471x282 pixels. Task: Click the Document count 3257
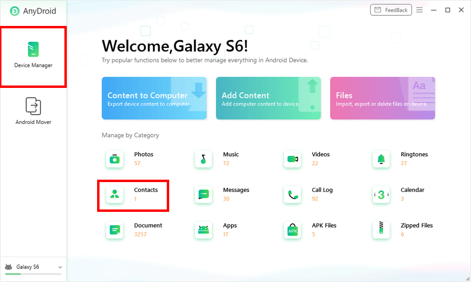coord(140,234)
